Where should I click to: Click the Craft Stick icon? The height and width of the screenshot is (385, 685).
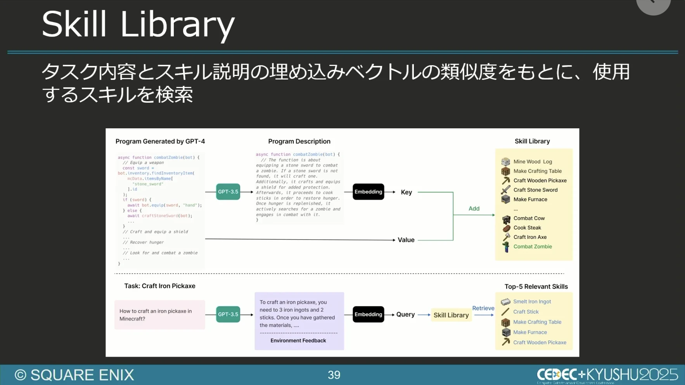tap(505, 312)
